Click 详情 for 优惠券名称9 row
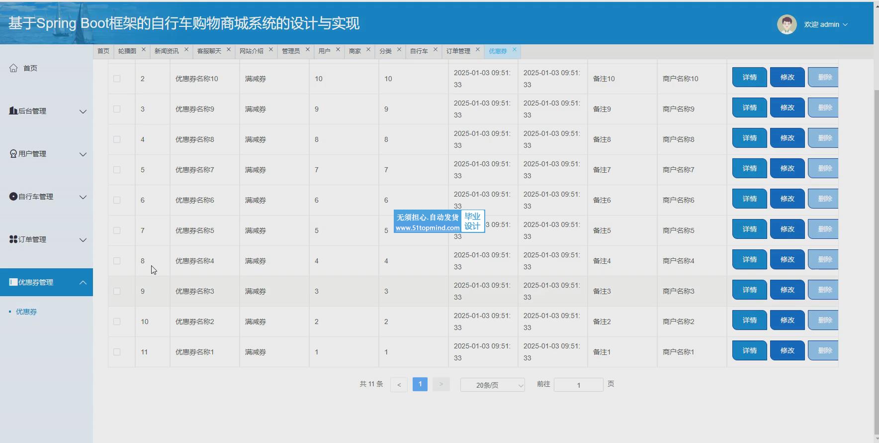879x443 pixels. [749, 108]
